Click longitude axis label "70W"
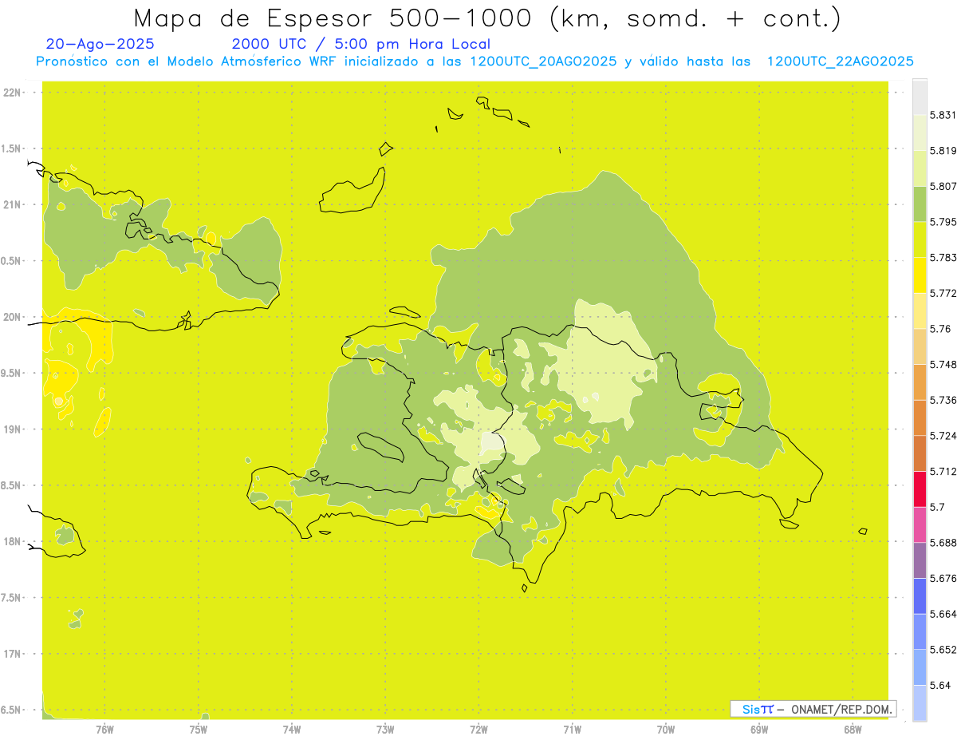 666,729
